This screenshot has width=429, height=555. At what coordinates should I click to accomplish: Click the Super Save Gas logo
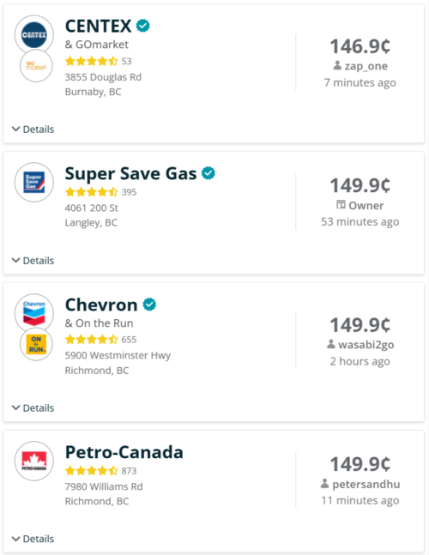pos(34,183)
